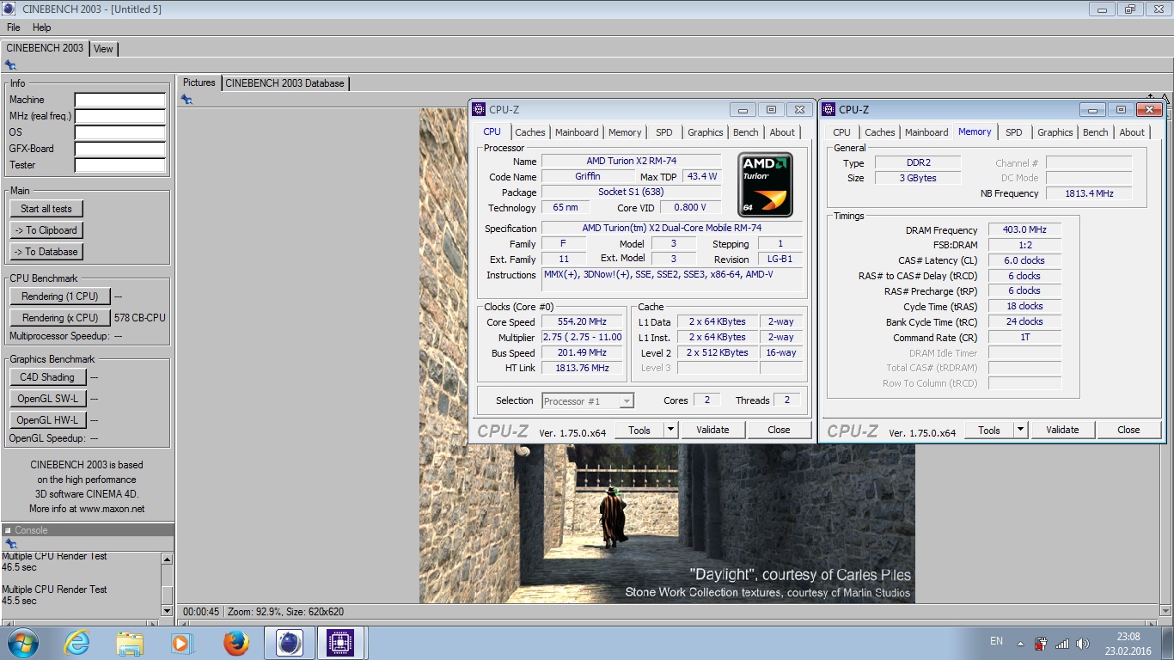The image size is (1174, 660).
Task: Select the Pictures tab
Action: (x=199, y=82)
